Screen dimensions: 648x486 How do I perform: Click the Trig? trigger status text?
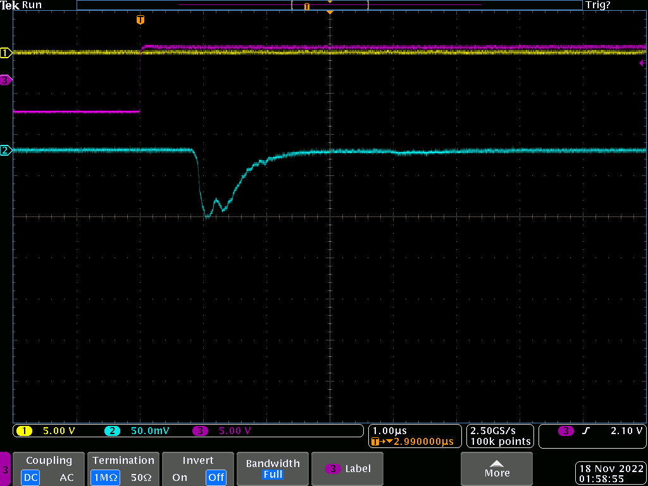pos(597,5)
